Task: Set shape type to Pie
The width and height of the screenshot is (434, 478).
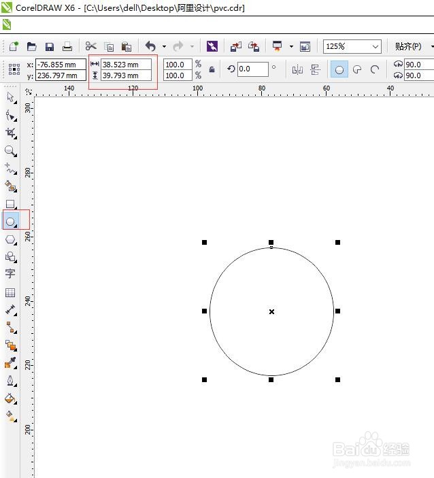Action: [x=357, y=70]
